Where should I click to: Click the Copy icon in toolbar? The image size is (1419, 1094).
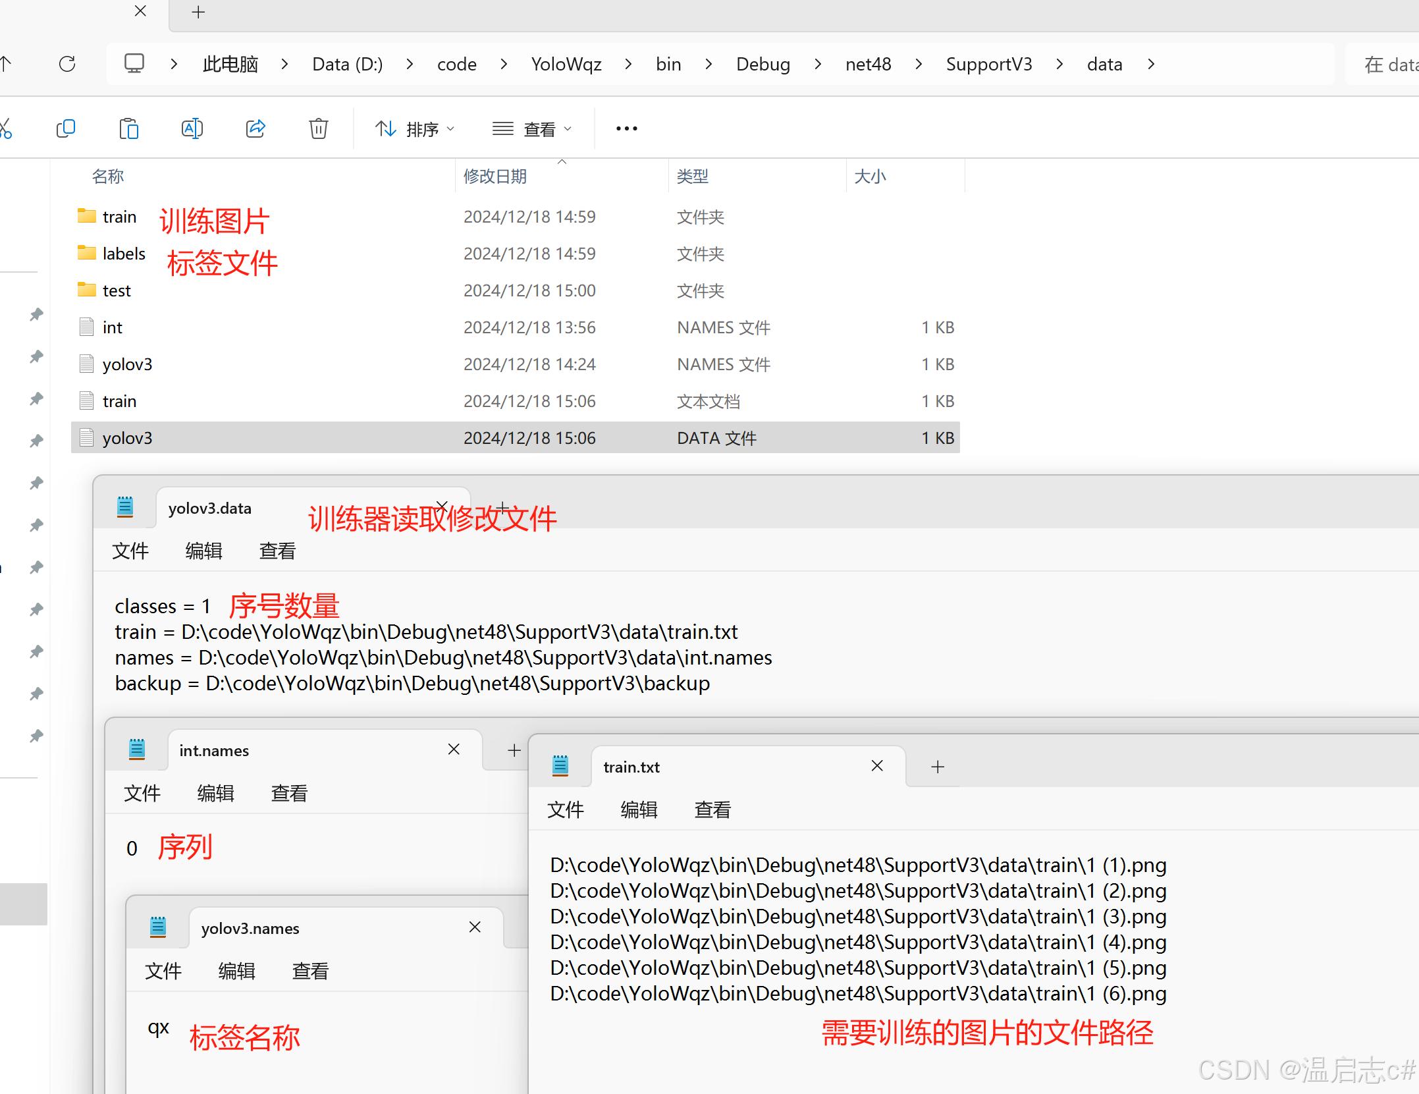pos(66,128)
